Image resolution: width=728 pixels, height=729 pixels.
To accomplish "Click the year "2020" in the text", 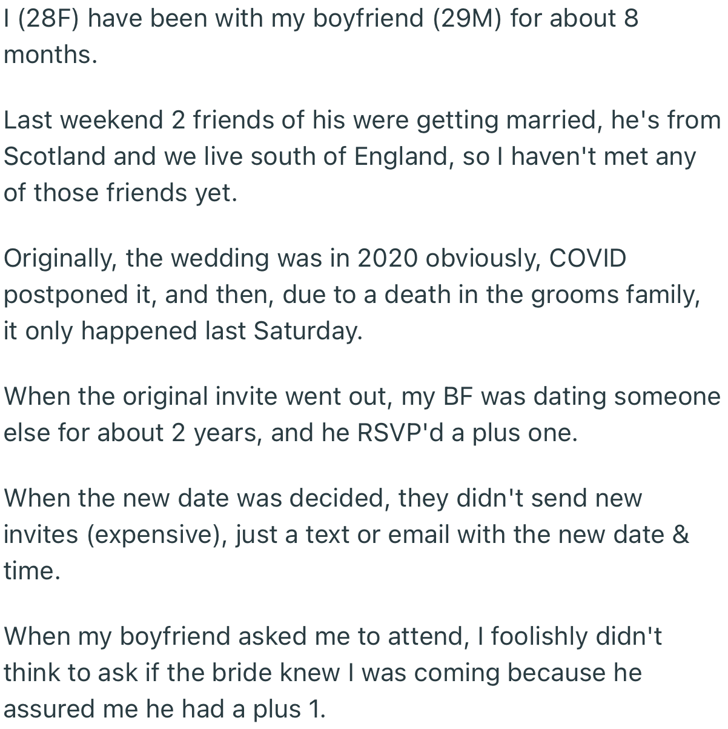I will (x=386, y=258).
